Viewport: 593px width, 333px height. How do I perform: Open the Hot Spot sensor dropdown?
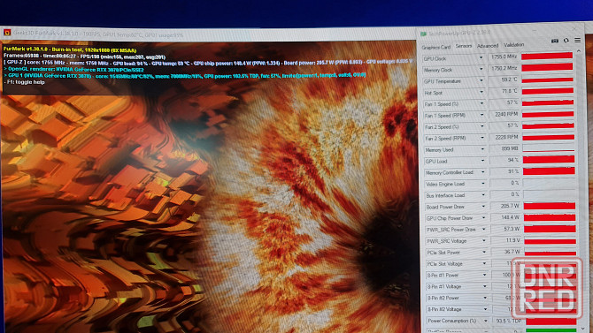(481, 92)
